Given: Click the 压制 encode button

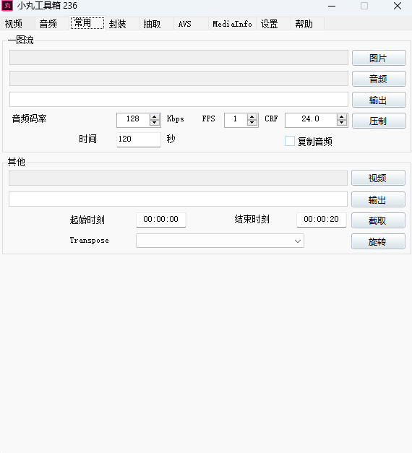Looking at the screenshot, I should tap(379, 121).
